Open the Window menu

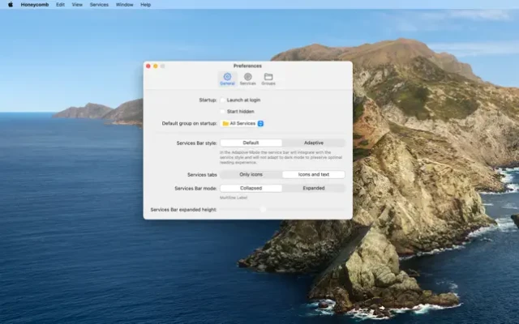tap(124, 4)
